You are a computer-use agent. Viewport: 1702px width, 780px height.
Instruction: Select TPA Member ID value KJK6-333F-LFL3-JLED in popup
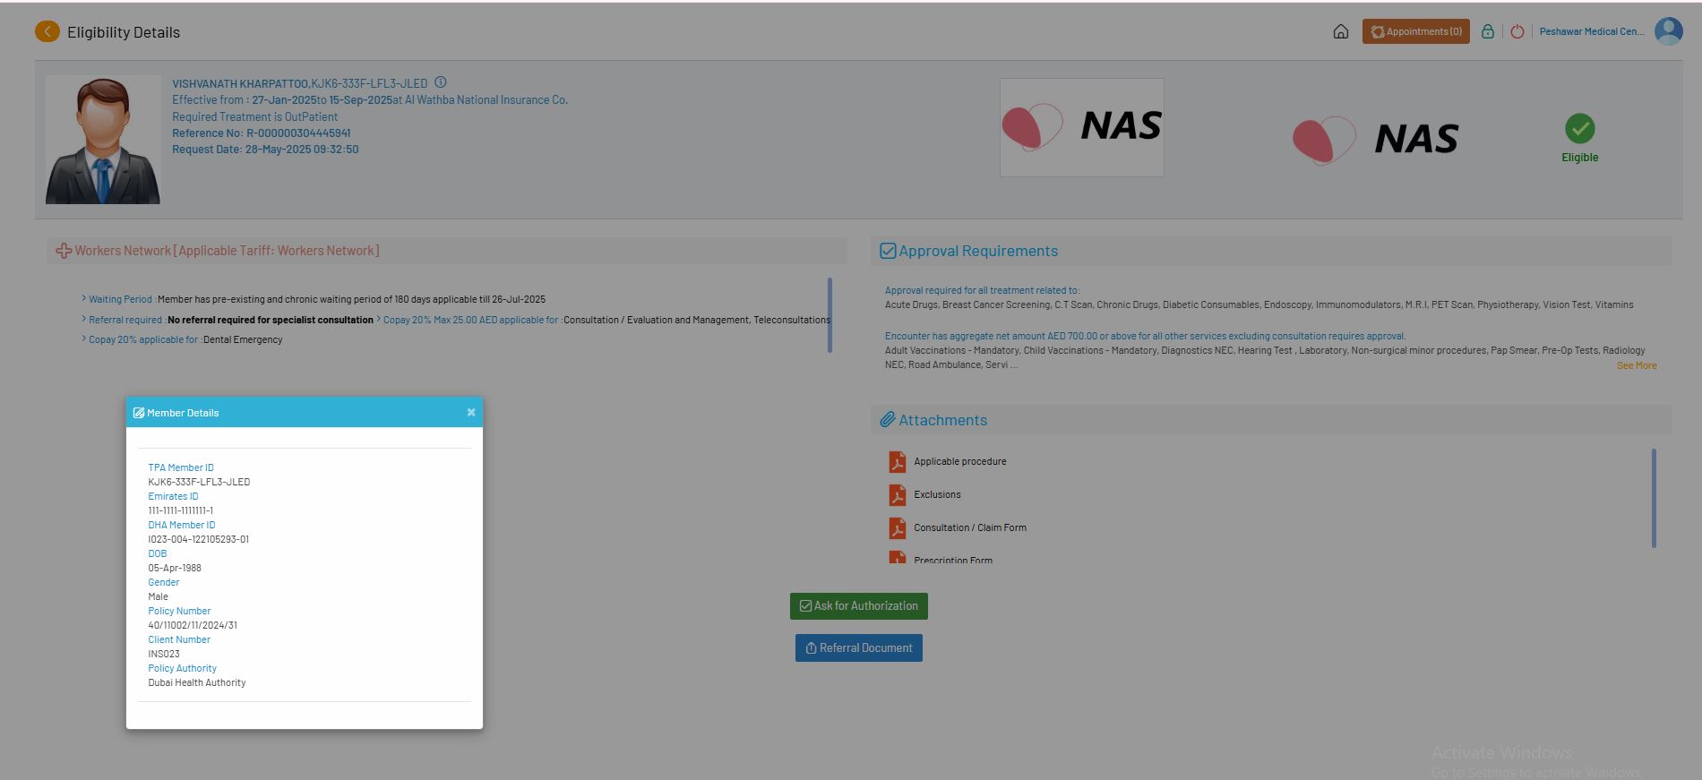pyautogui.click(x=199, y=482)
